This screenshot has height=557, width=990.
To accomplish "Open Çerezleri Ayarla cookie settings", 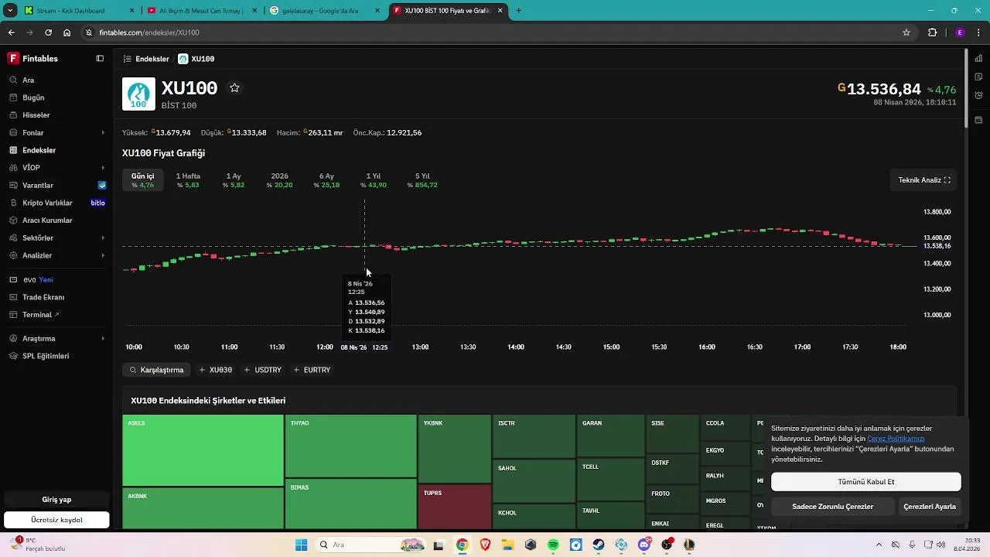I will [930, 507].
